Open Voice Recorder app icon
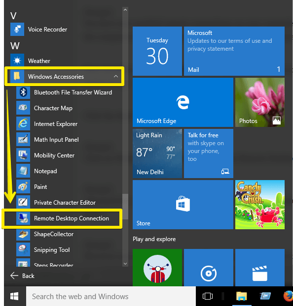 [17, 30]
